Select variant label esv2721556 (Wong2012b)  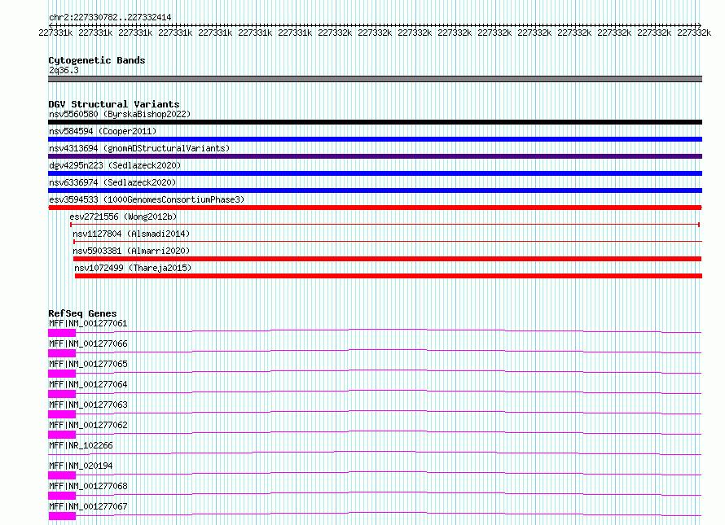tap(123, 217)
